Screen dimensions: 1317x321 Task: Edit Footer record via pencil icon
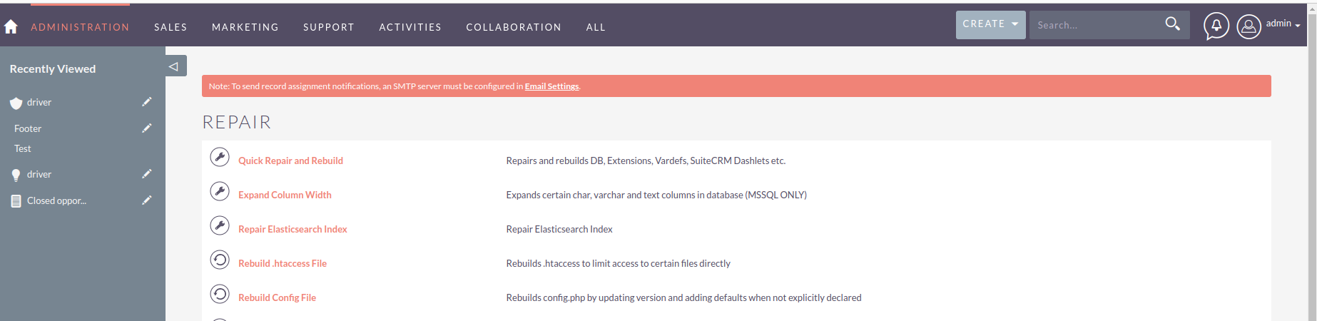147,128
